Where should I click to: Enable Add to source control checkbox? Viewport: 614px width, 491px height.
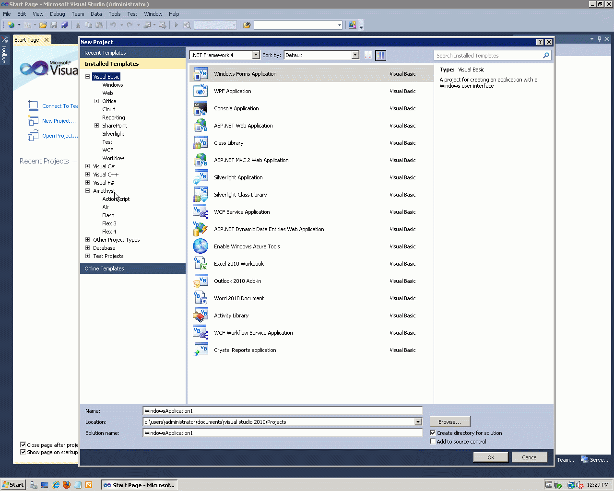[433, 442]
